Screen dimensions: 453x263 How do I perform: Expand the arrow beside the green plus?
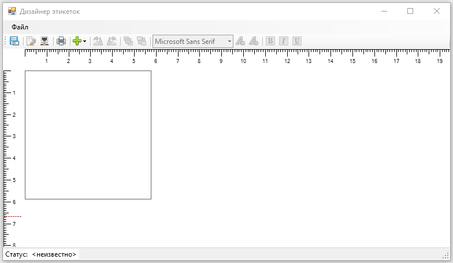(x=85, y=41)
